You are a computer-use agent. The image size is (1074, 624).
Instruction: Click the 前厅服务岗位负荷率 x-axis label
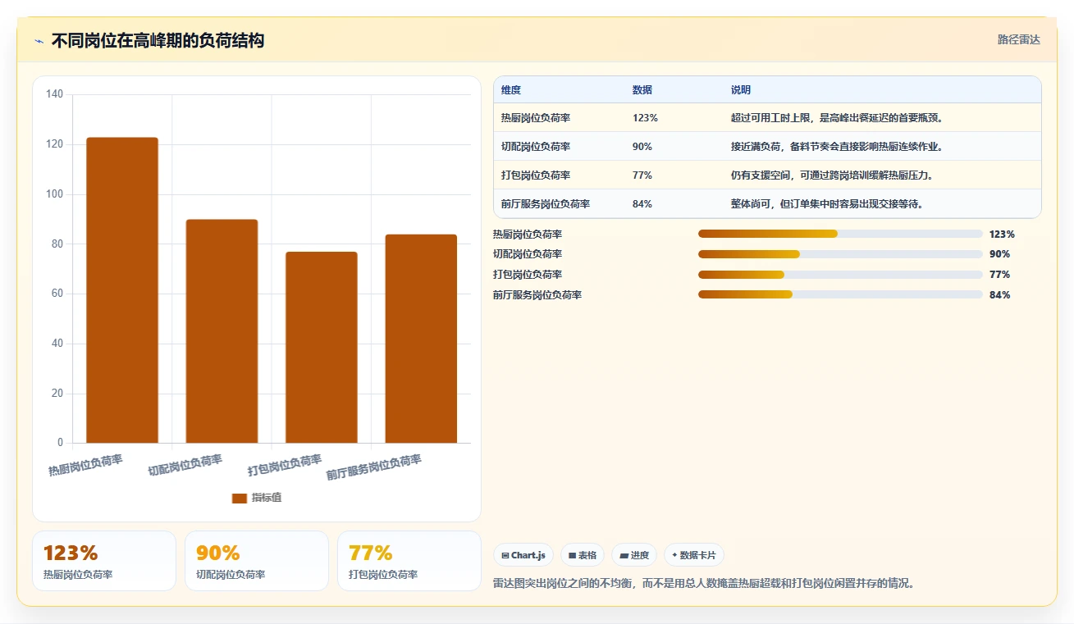(x=374, y=467)
